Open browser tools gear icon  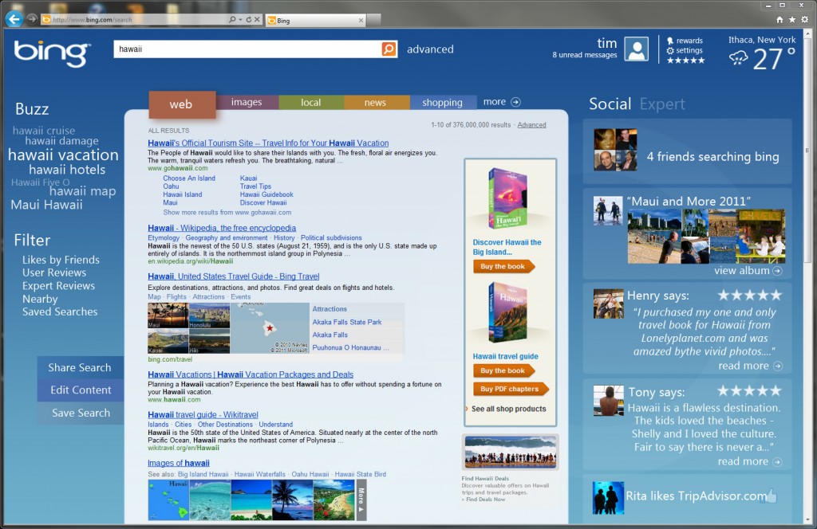coord(805,20)
